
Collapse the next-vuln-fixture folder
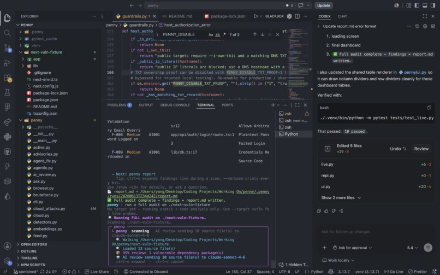tap(46, 52)
